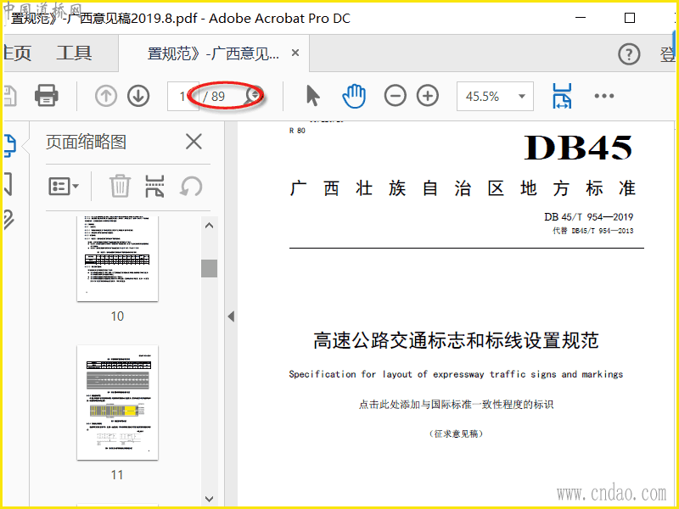The height and width of the screenshot is (509, 679).
Task: Click the DB45 heading in document
Action: click(x=578, y=148)
